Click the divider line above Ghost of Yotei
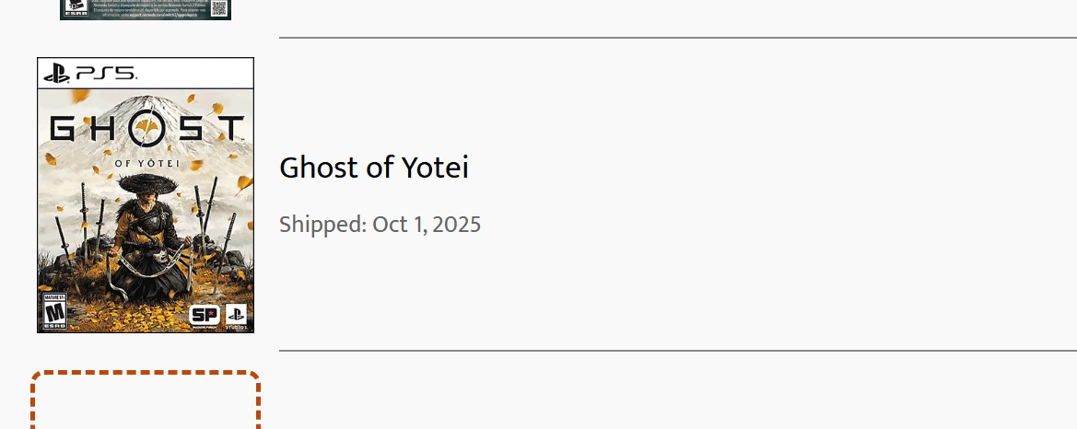 (677, 38)
